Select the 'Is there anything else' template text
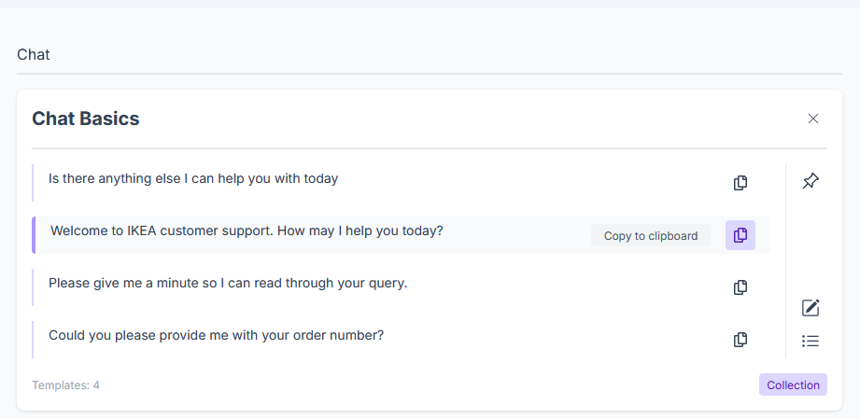 click(193, 179)
